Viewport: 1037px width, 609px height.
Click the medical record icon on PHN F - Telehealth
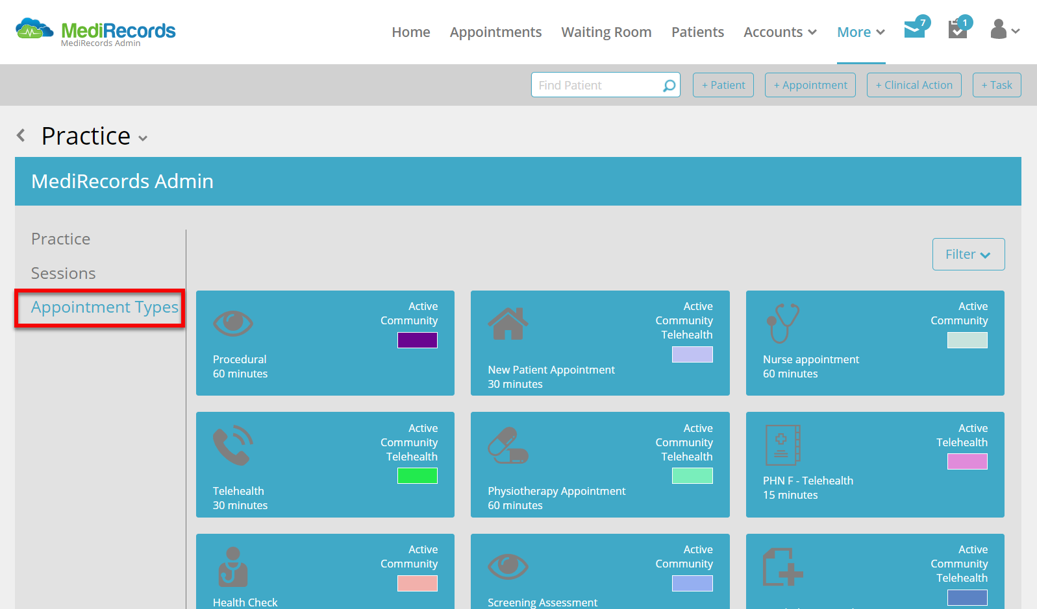click(783, 445)
